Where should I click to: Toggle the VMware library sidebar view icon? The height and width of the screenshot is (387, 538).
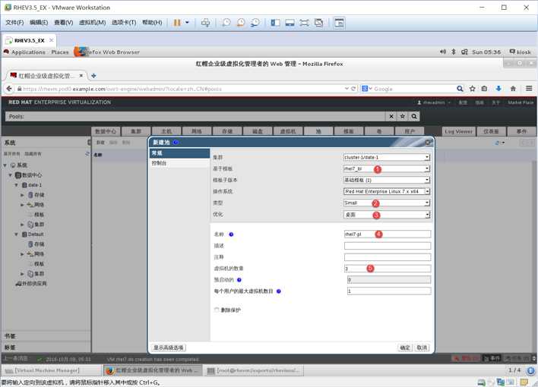click(275, 23)
